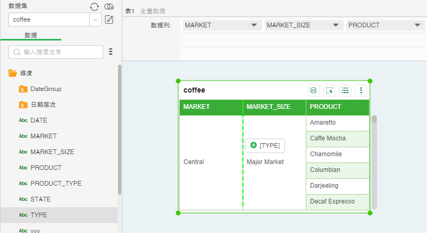The height and width of the screenshot is (233, 427).
Task: Open the field list options menu icon
Action: pyautogui.click(x=111, y=52)
